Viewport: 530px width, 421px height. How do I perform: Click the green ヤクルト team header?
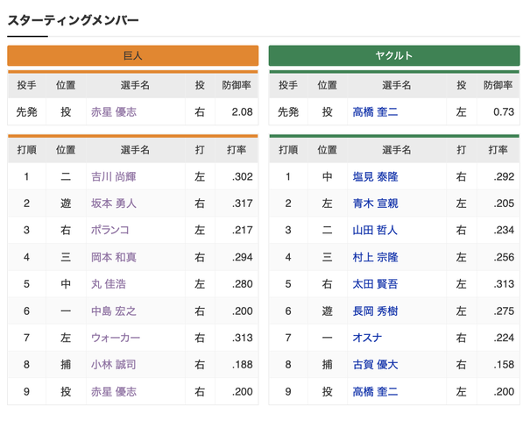click(x=394, y=55)
